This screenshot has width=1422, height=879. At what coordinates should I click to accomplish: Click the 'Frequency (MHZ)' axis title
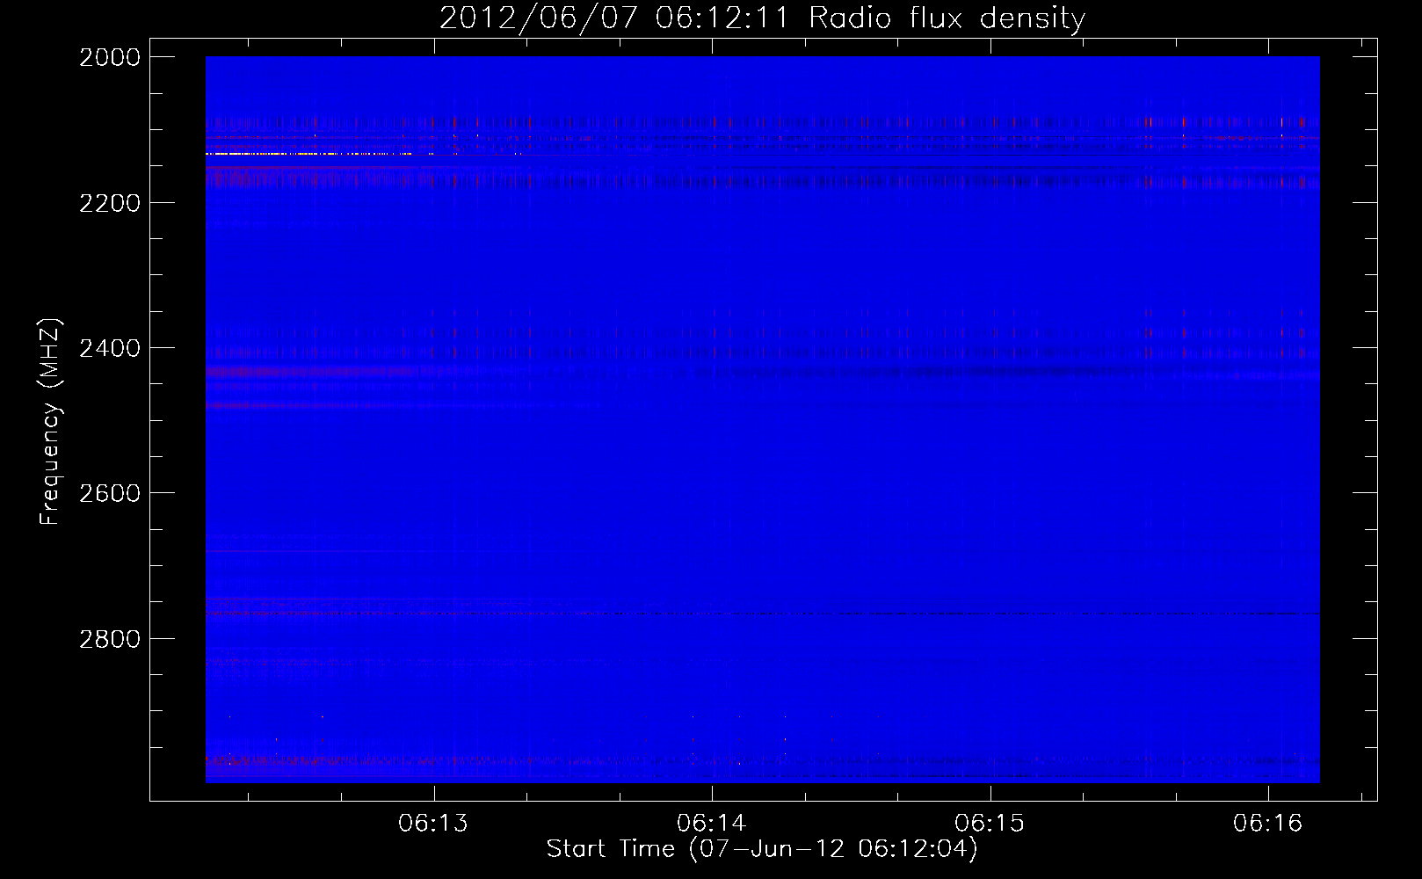pyautogui.click(x=50, y=421)
